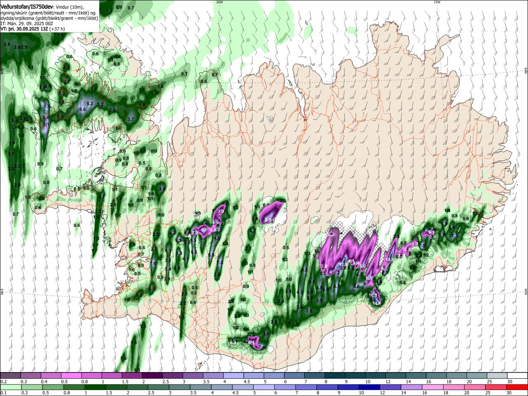
Task: Click the 2–2.5 green swatch in lower legend row
Action: point(138,387)
